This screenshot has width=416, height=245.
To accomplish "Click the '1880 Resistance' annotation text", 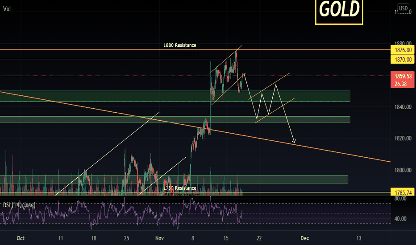I will coord(179,45).
